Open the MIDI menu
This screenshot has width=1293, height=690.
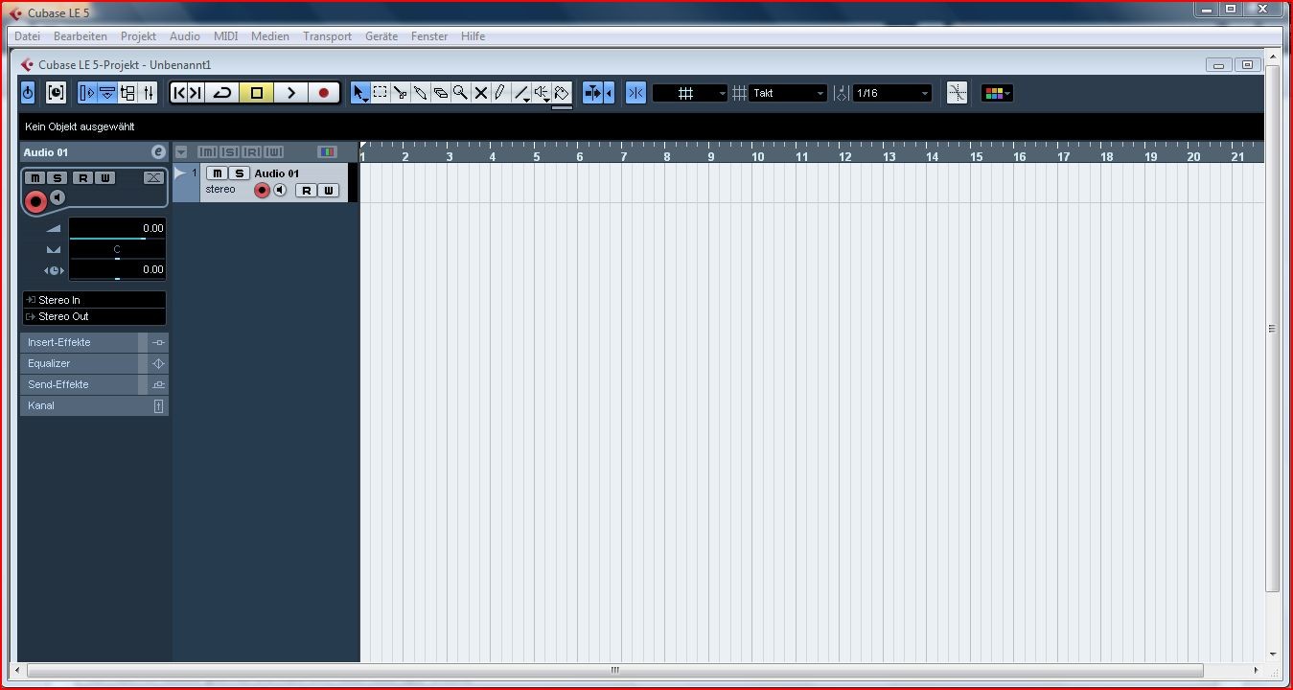(x=225, y=36)
